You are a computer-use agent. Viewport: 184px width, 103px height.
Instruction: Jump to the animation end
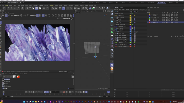click(x=41, y=92)
